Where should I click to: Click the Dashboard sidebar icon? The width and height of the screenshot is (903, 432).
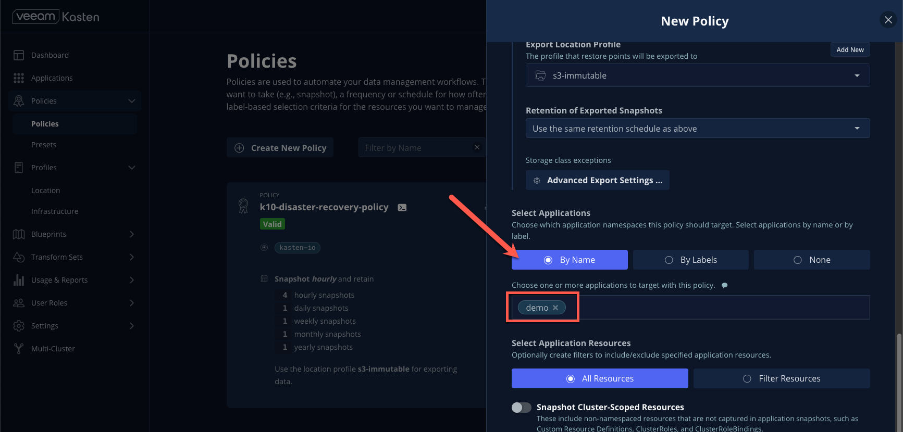click(19, 55)
